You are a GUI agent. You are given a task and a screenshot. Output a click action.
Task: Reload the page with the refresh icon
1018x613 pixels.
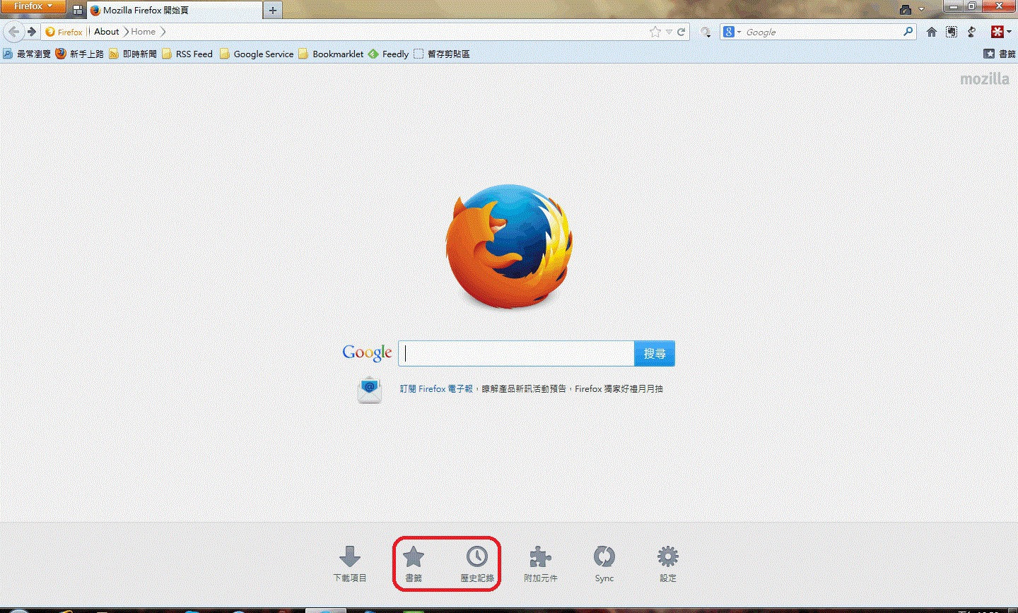[681, 32]
